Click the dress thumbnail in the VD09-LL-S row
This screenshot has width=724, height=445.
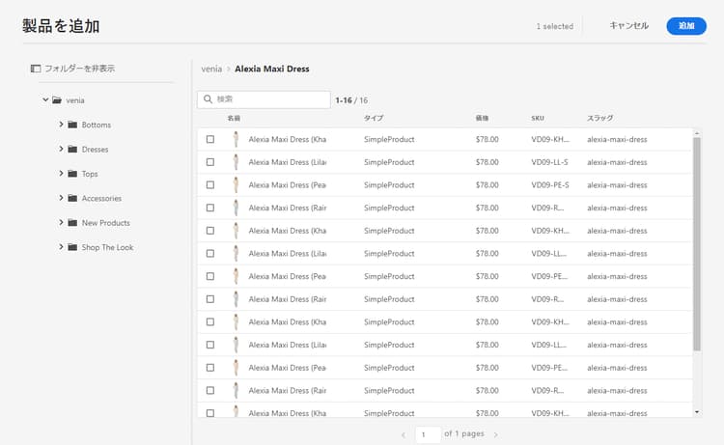click(x=236, y=162)
